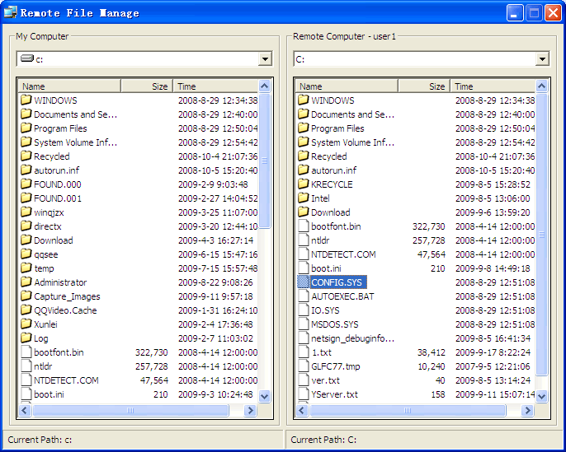This screenshot has width=566, height=452.
Task: Click the qqsee folder icon in local list
Action: click(x=26, y=254)
